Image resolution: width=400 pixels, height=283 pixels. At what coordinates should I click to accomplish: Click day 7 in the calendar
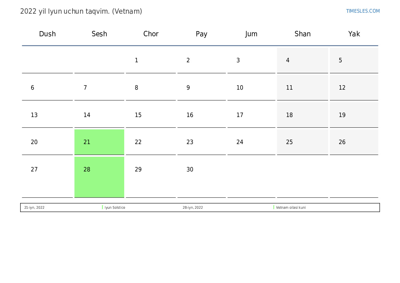[x=99, y=88]
